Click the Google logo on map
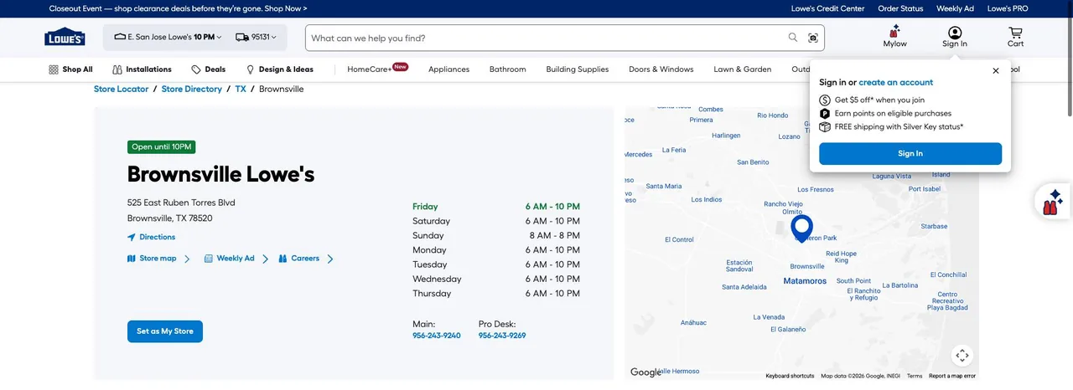 tap(645, 372)
